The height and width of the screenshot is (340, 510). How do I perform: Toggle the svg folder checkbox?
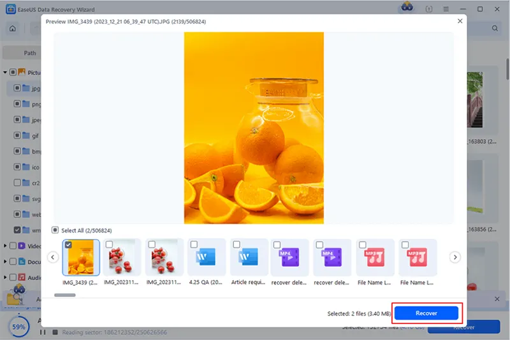17,198
